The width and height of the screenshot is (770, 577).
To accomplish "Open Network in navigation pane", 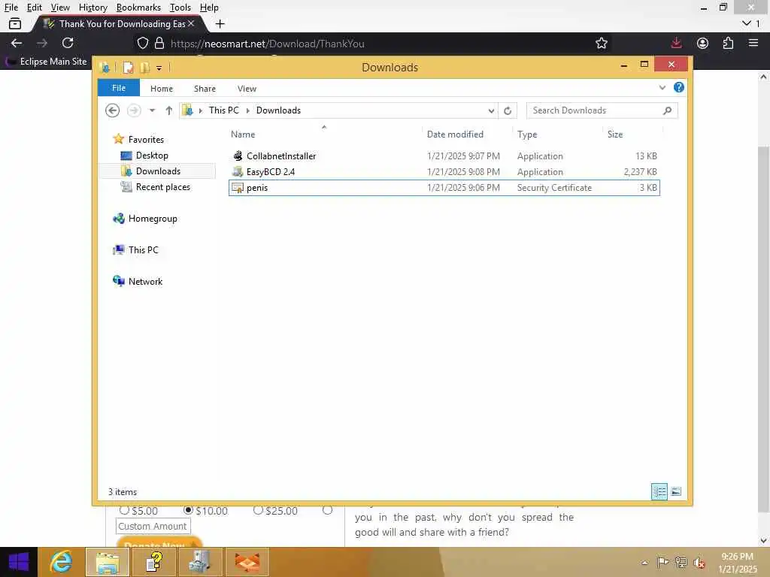I will click(x=145, y=281).
